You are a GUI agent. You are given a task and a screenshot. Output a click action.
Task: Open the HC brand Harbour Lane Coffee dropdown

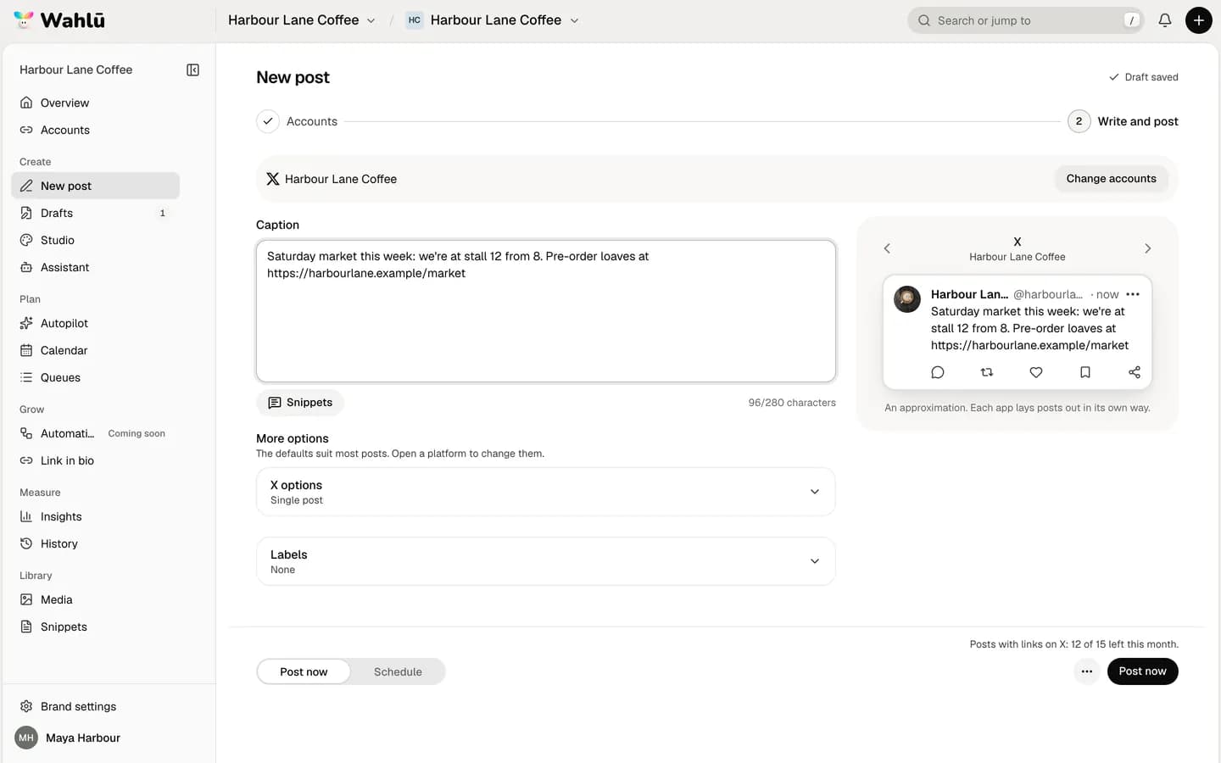pyautogui.click(x=493, y=20)
